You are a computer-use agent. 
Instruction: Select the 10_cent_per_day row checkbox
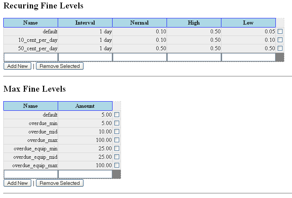point(280,40)
